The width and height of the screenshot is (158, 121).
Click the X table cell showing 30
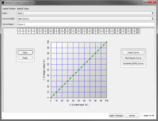(x=60, y=30)
